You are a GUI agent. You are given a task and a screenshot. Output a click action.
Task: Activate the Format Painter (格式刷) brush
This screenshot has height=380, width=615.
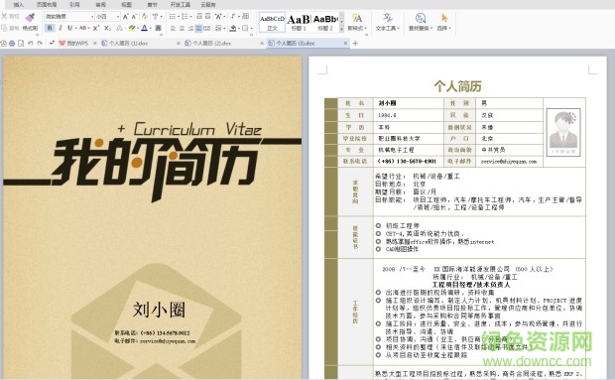[30, 17]
